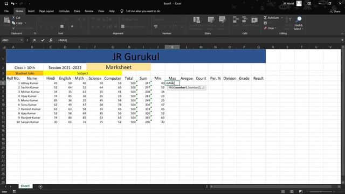This screenshot has height=194, width=345.
Task: Click the Marksheet heading cell
Action: coord(119,67)
